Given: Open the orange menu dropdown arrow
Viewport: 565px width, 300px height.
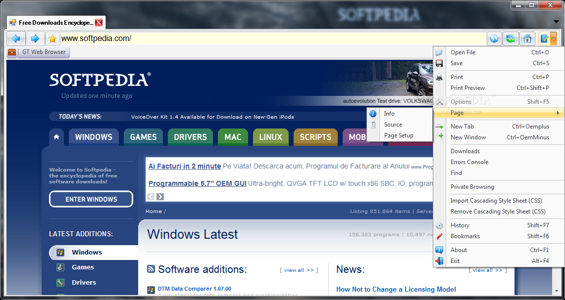Looking at the screenshot, I should coord(554,39).
